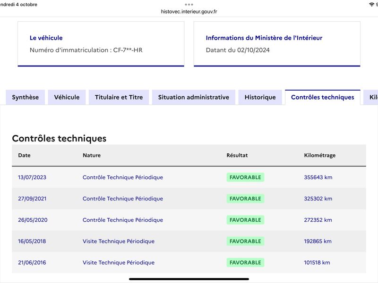The height and width of the screenshot is (283, 378).
Task: Select the date 27/09/2021
Action: [32, 199]
